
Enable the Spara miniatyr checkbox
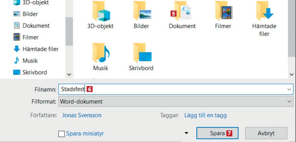[x=61, y=134]
